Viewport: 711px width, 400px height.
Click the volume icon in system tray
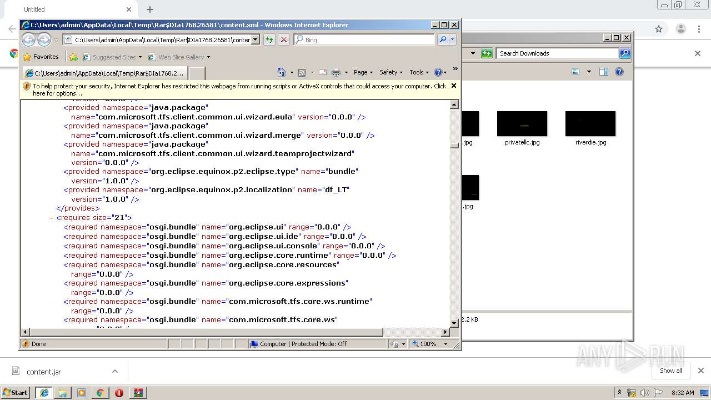coord(645,393)
